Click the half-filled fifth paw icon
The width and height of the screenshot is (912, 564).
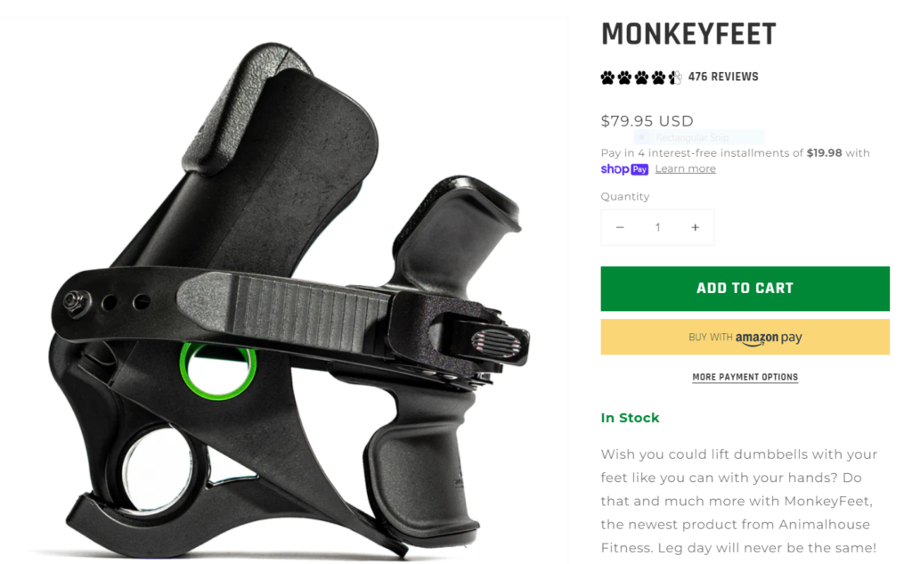click(675, 78)
